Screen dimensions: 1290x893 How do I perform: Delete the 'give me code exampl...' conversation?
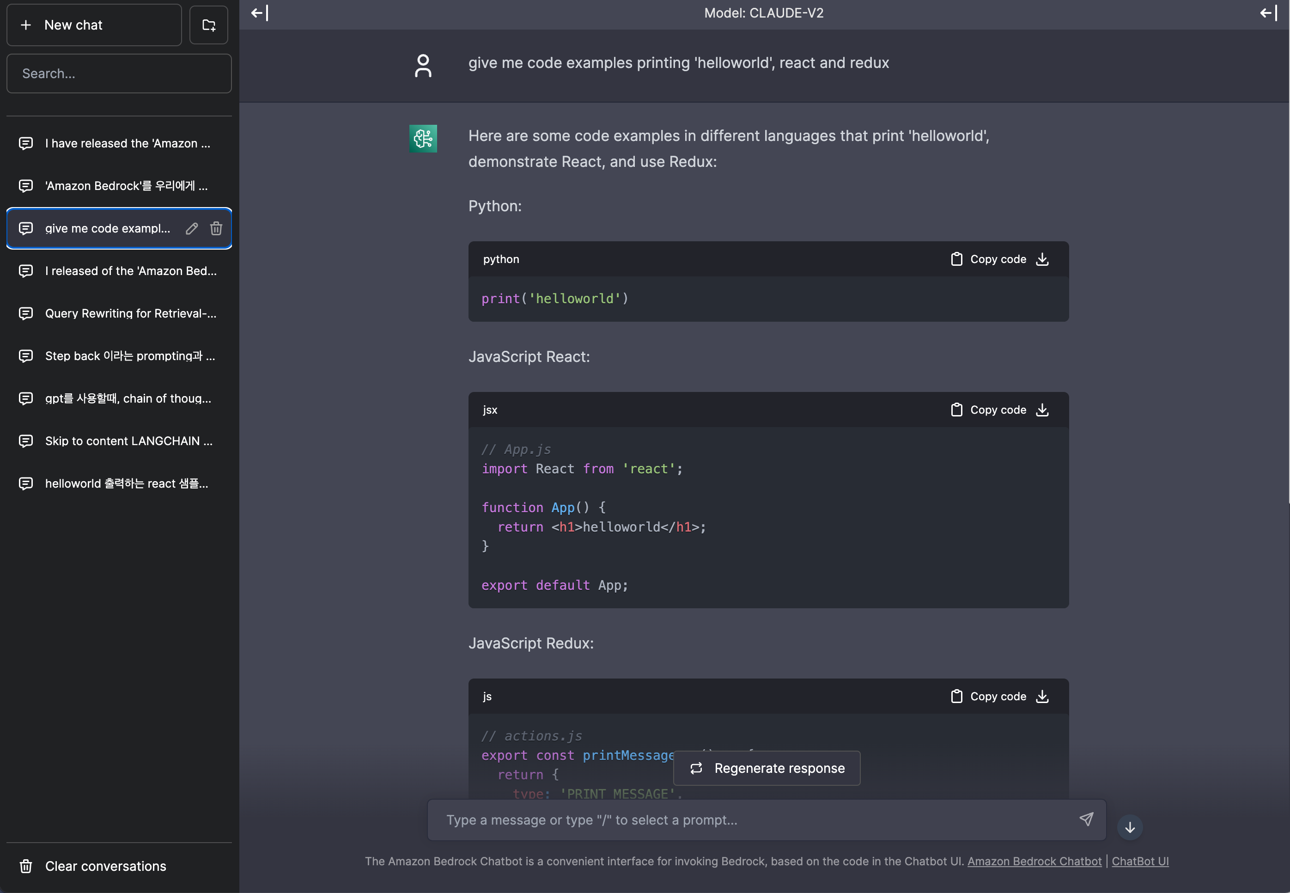pos(217,228)
